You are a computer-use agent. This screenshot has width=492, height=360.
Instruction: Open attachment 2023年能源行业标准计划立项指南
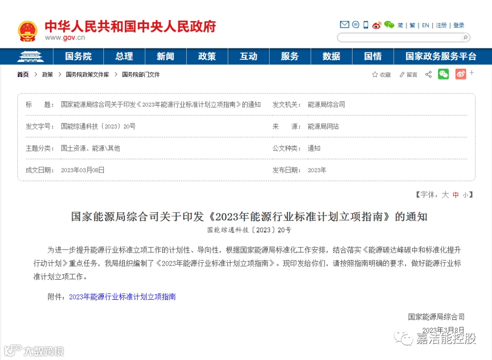(123, 297)
